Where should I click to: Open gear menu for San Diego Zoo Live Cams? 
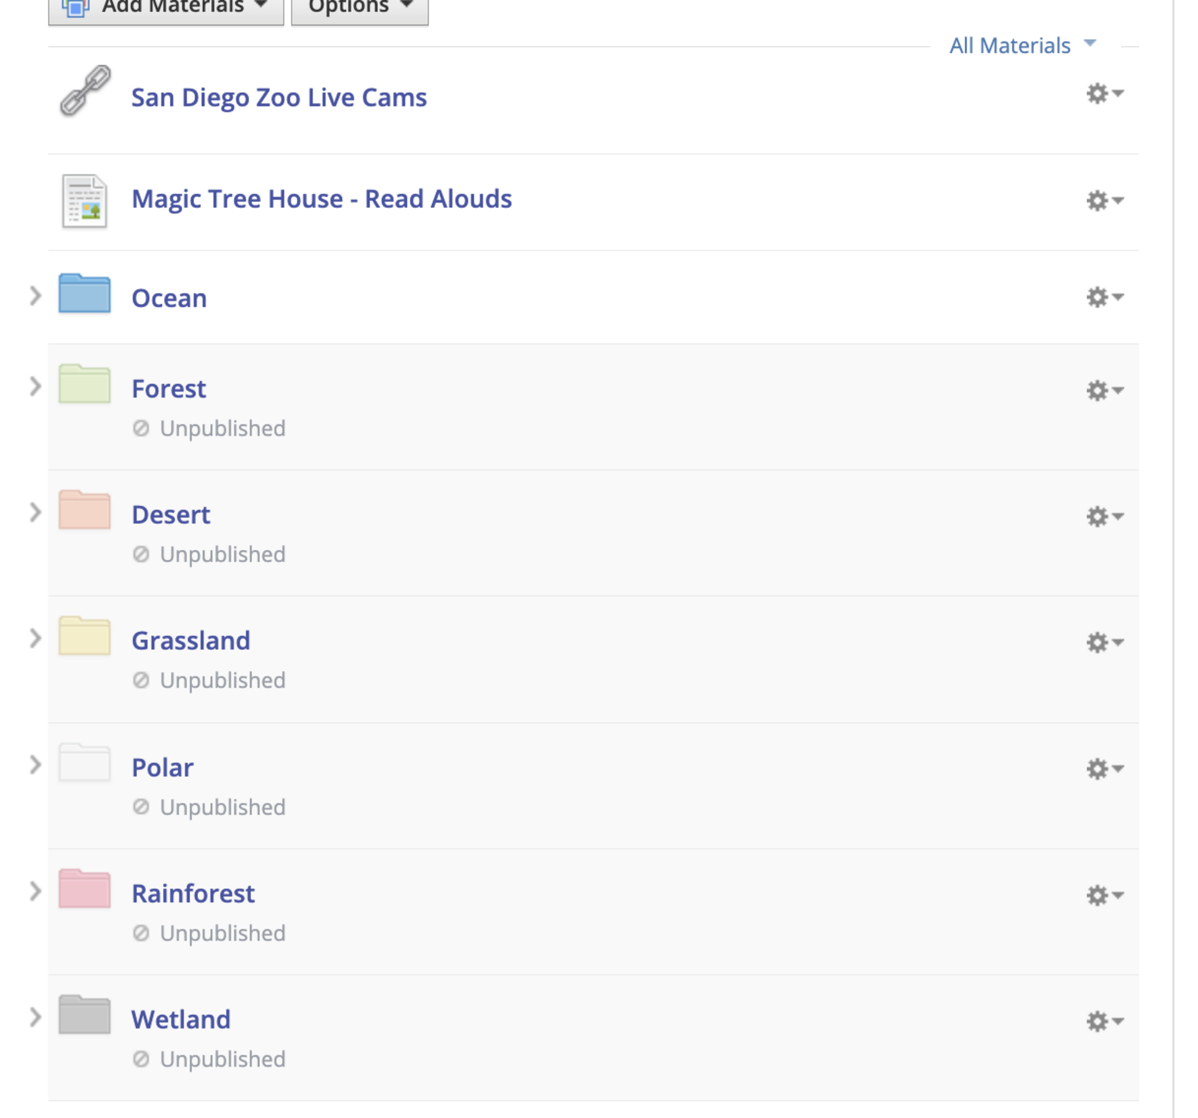pos(1104,94)
